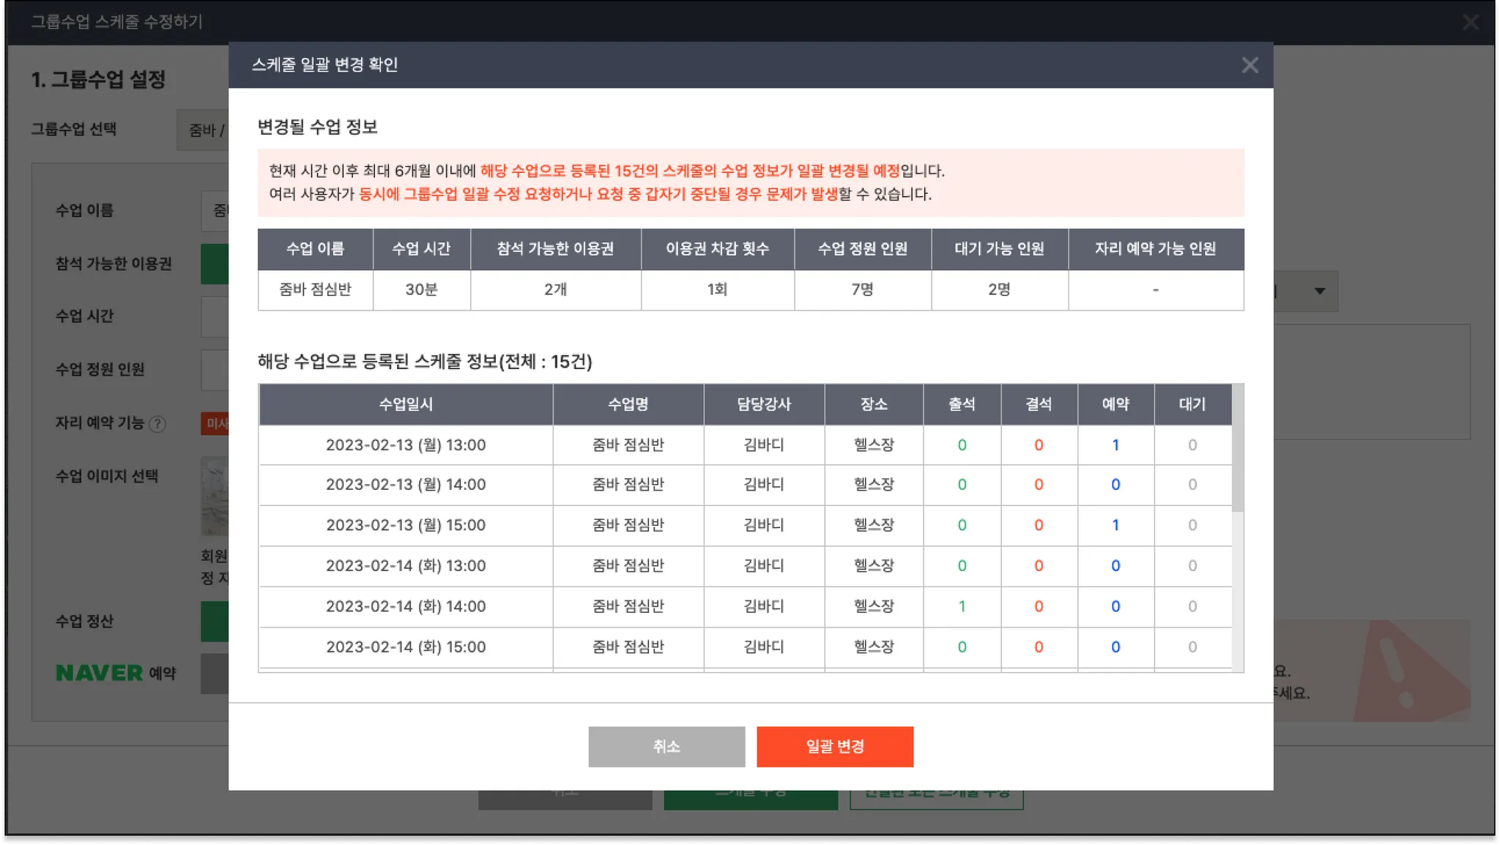Viewport: 1500px width, 845px height.
Task: Click the 2023-02-13 (월) 13:00 schedule row
Action: point(405,445)
